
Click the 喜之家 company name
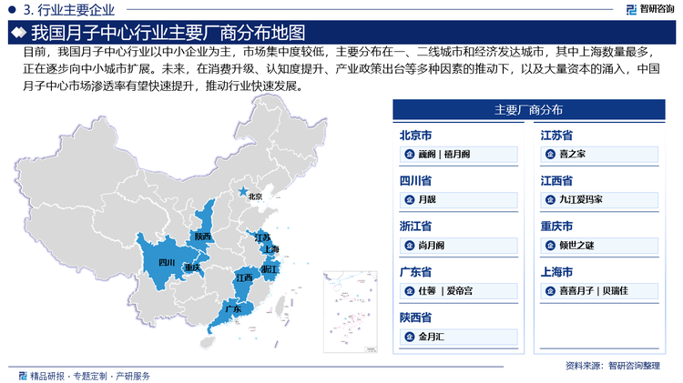click(572, 154)
